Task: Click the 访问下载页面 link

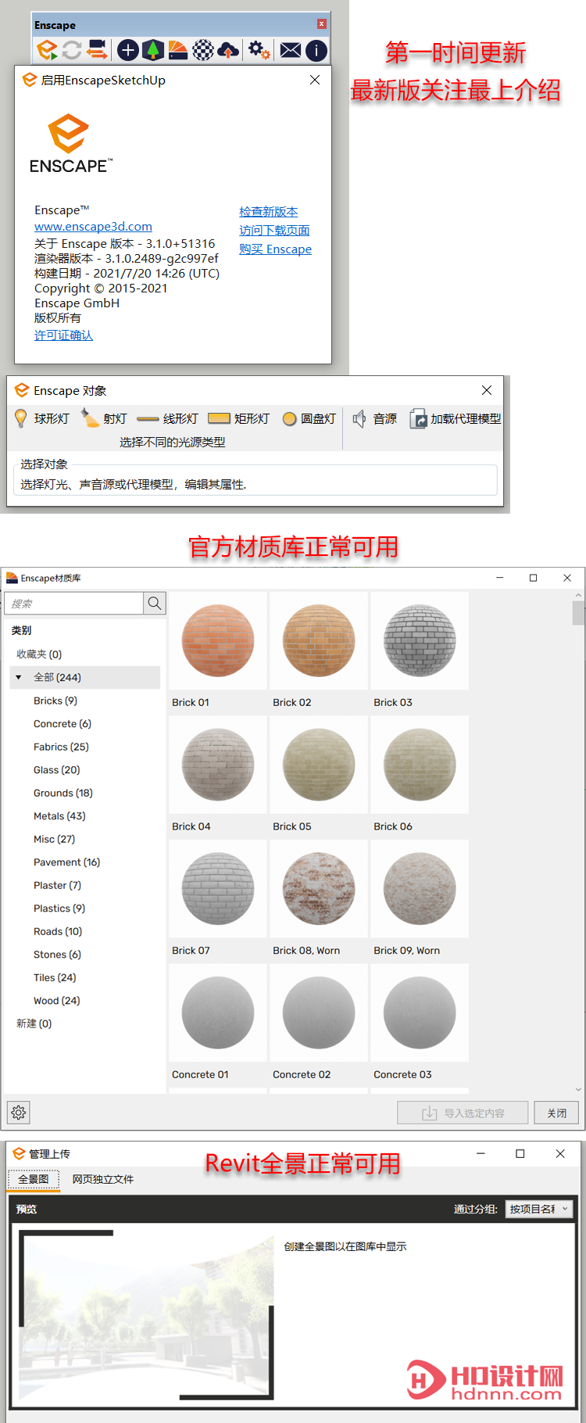Action: 274,231
